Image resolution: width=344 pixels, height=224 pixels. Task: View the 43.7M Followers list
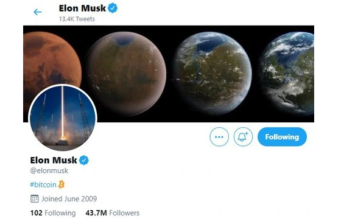[113, 213]
